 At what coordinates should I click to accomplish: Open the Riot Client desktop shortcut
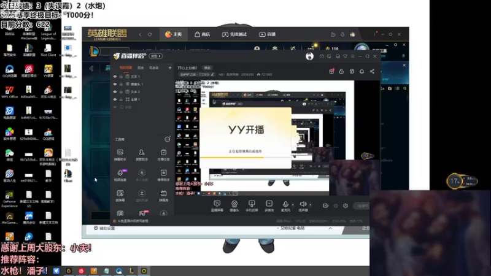click(x=48, y=50)
